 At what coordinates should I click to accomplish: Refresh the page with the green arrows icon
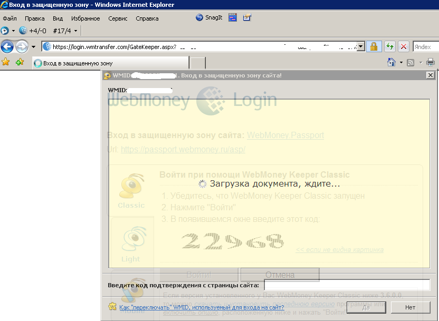390,46
